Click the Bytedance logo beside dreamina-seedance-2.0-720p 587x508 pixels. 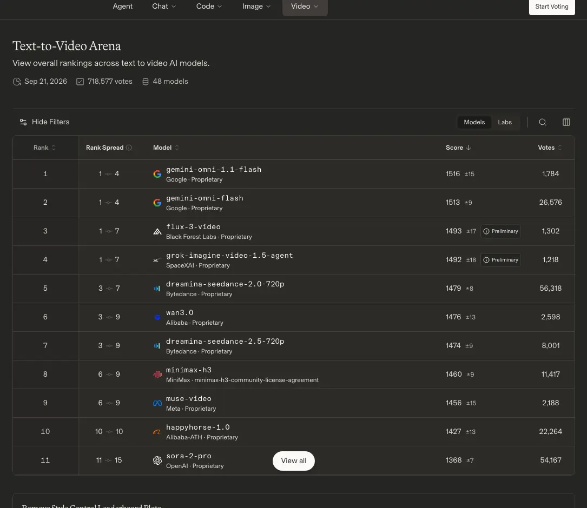tap(157, 289)
